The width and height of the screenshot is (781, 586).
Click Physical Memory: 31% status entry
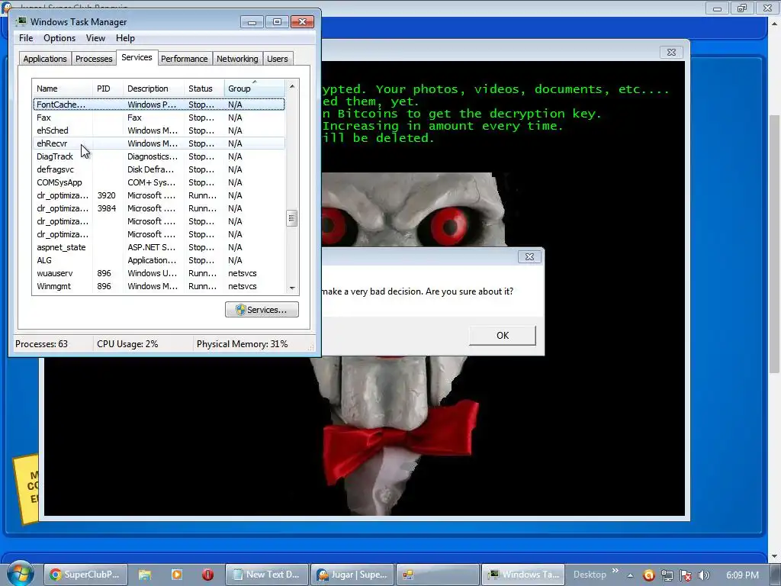click(242, 344)
